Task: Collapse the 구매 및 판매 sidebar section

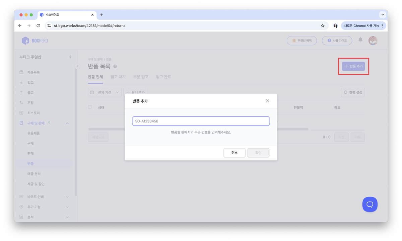Action: tap(67, 123)
